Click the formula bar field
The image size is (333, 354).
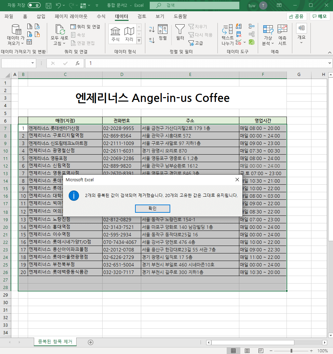pos(207,63)
